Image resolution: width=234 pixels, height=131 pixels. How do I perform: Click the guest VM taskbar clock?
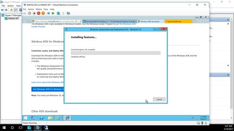(204, 118)
